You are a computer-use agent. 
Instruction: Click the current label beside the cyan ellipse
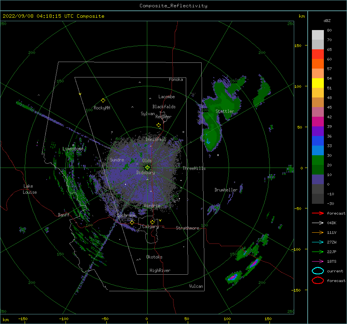coord(335,271)
